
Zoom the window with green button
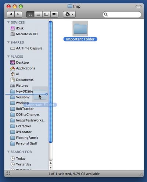coord(21,7)
